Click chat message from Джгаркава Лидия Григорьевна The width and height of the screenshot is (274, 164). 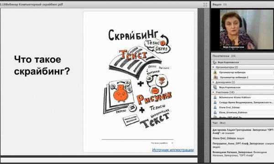[243, 132]
